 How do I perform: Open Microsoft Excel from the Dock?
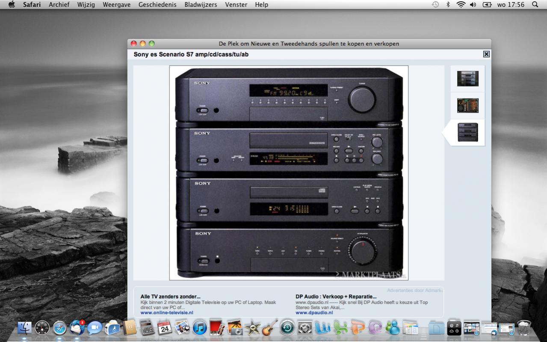340,328
